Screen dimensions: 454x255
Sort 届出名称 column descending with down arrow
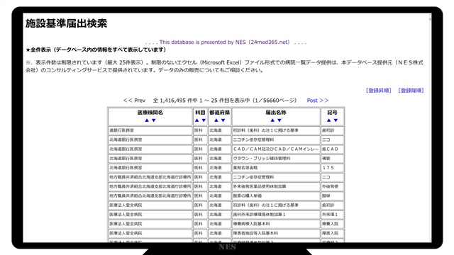(279, 120)
